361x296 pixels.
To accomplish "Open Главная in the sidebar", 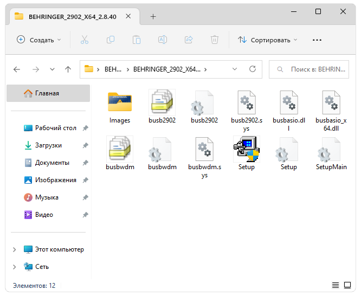I will (48, 93).
